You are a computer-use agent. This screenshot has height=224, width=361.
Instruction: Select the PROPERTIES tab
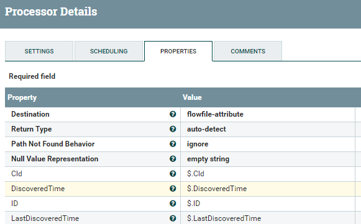tap(178, 51)
